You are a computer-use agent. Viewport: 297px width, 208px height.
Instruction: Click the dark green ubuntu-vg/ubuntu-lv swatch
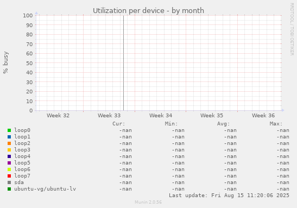(9, 189)
